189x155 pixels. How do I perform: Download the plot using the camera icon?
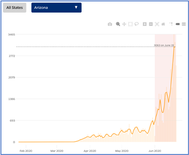[110, 24]
